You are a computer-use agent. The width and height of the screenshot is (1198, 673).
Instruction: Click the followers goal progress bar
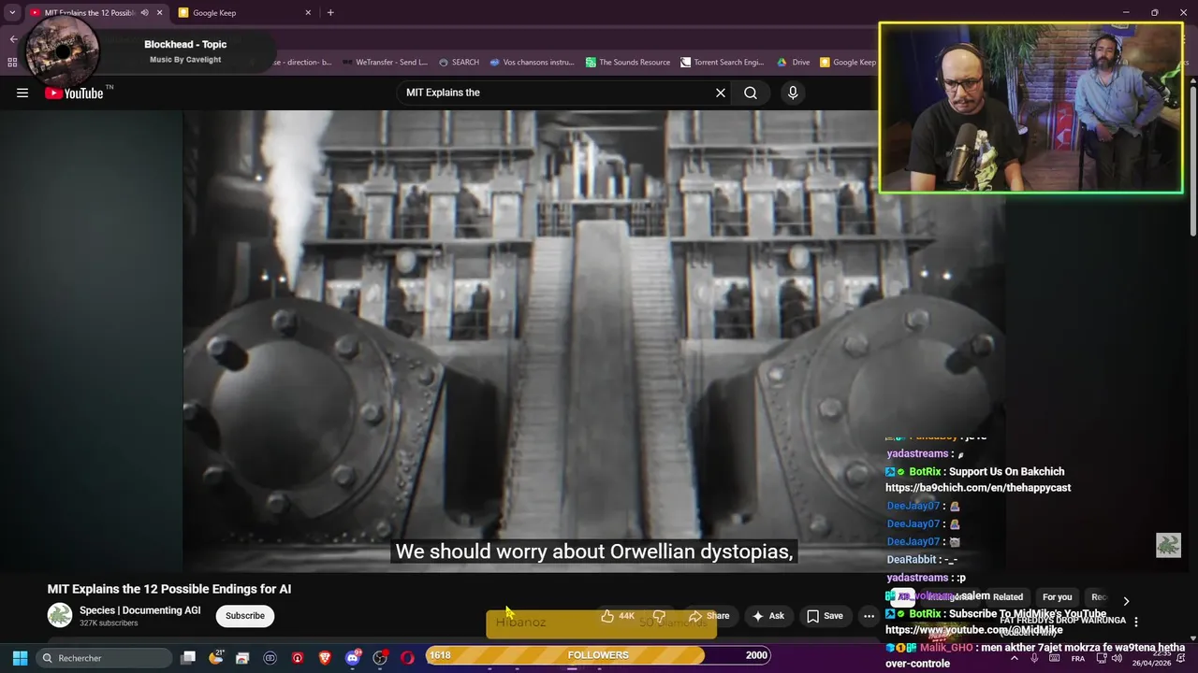tap(599, 655)
